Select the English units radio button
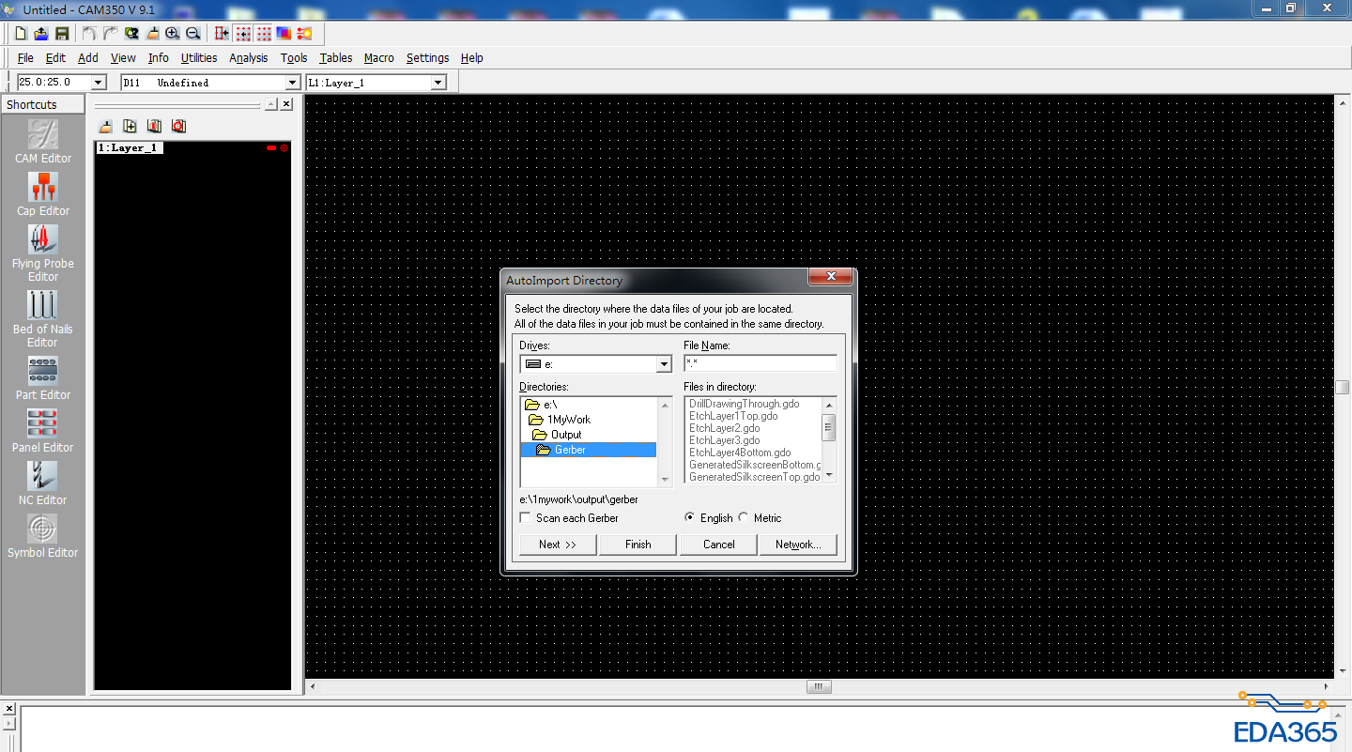The height and width of the screenshot is (752, 1352). (x=690, y=517)
